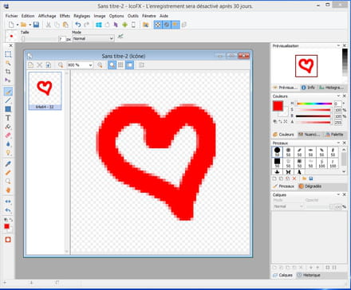
Task: Select the eyedropper color picker tool
Action: click(8, 164)
